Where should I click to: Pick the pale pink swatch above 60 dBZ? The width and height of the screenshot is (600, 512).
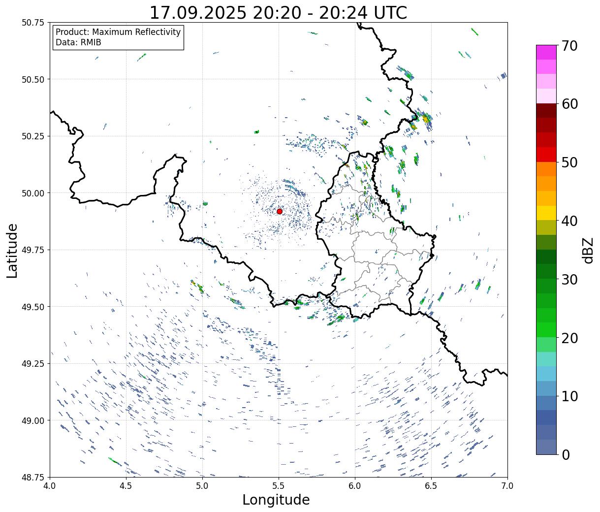(x=546, y=96)
